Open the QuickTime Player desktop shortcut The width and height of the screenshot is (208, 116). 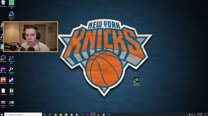(x=11, y=16)
